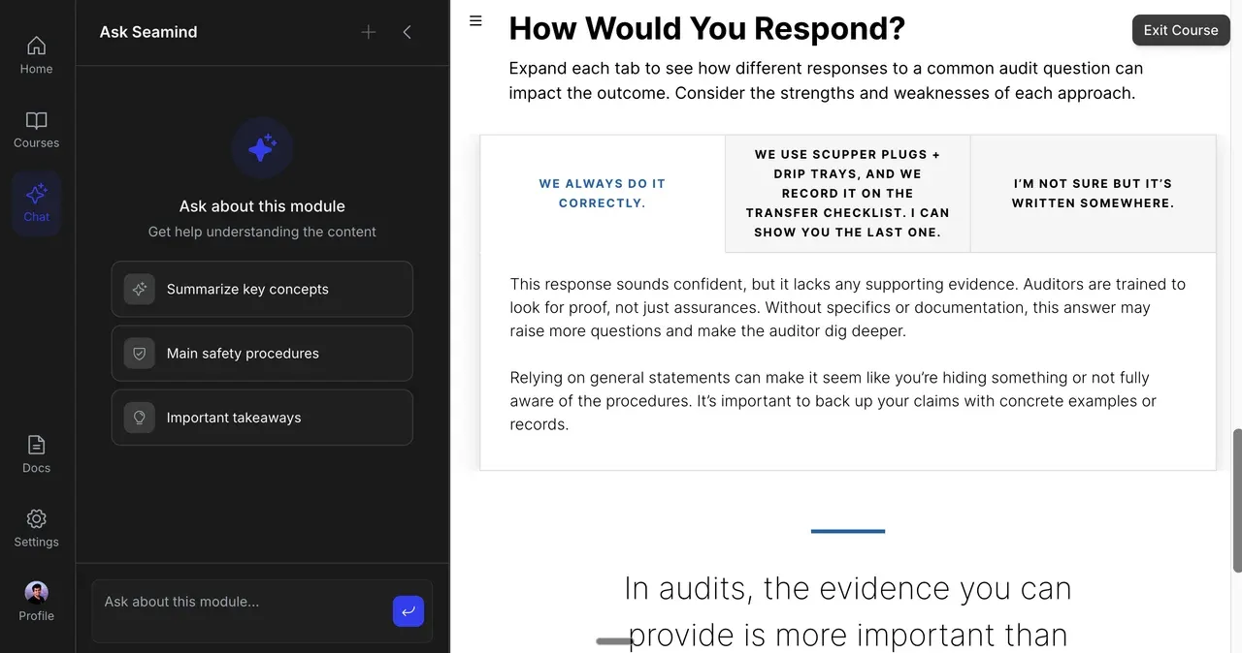Send message with blue arrow button
The width and height of the screenshot is (1242, 653).
(409, 610)
